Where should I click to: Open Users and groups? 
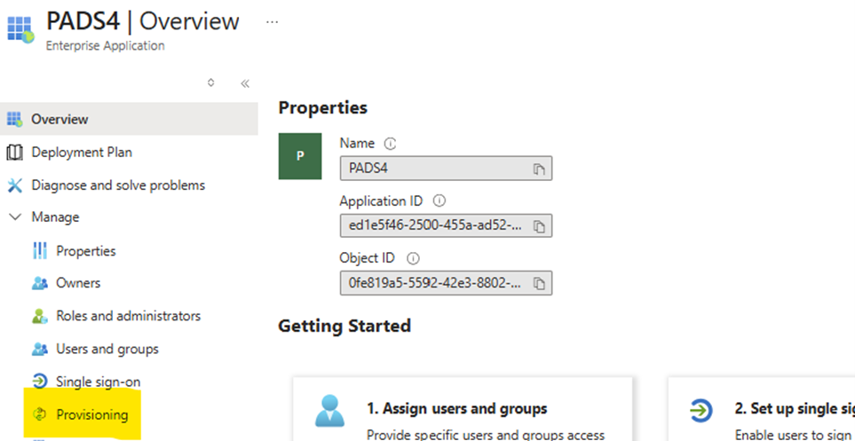coord(107,349)
